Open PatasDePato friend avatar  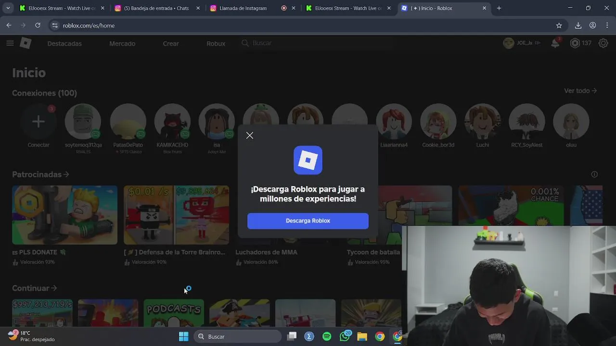pyautogui.click(x=128, y=122)
